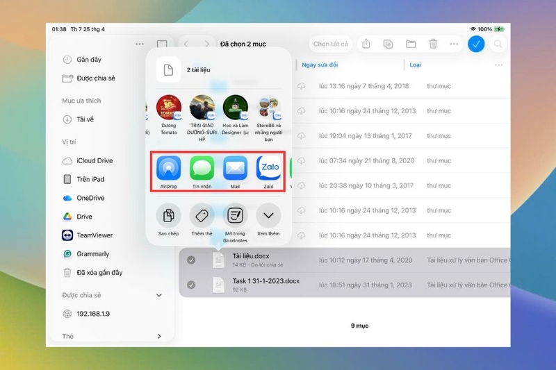Sort by Ngày sửa đổi column
The height and width of the screenshot is (370, 556).
point(320,65)
